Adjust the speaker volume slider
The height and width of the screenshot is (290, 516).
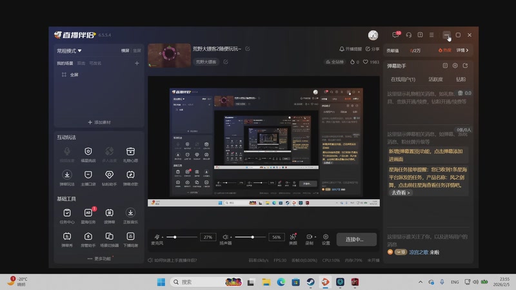click(x=250, y=237)
